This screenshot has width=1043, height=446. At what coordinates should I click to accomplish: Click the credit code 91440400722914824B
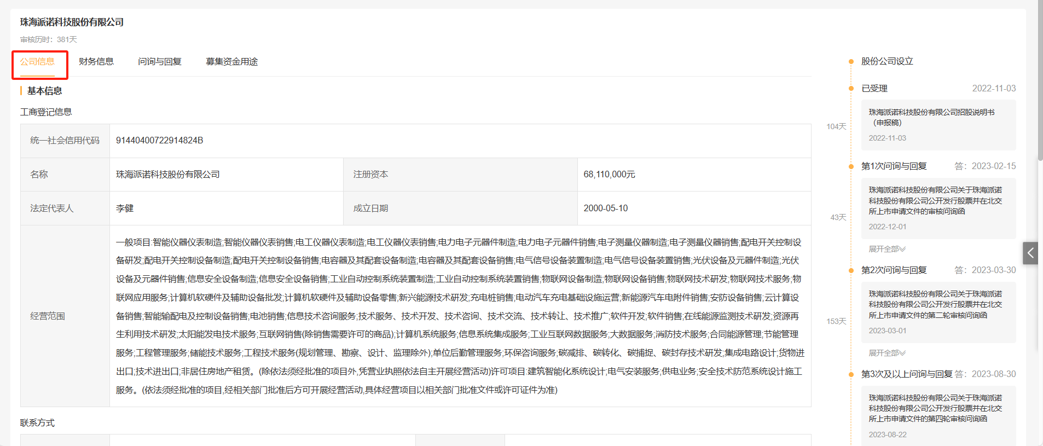pos(159,141)
